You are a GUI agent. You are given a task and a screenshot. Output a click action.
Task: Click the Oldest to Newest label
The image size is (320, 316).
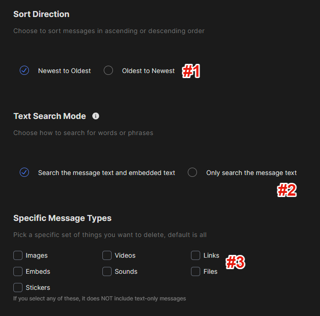click(x=148, y=71)
